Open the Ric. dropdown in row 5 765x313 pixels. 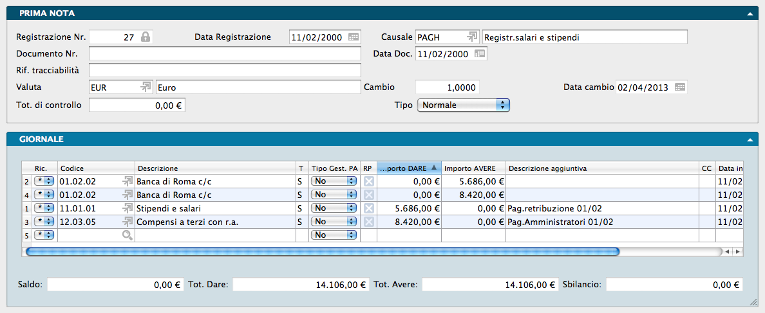tap(44, 235)
